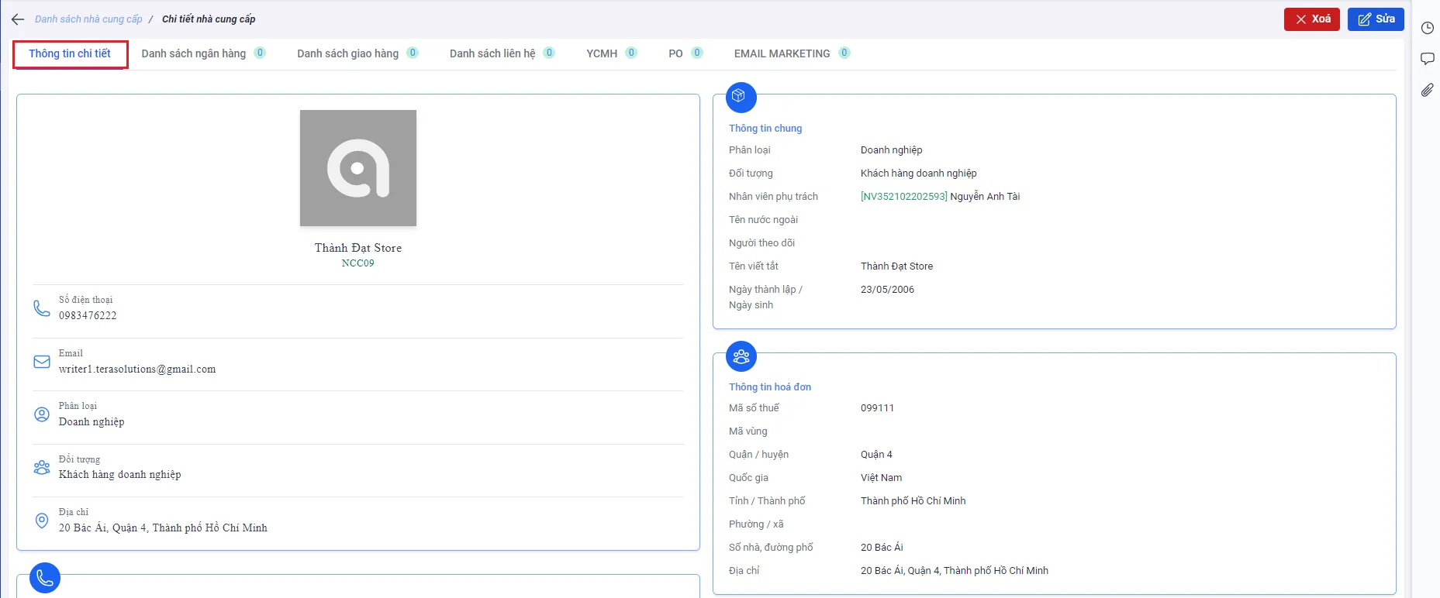The width and height of the screenshot is (1440, 598).
Task: Switch to Danh sách ngân hàng tab
Action: pos(203,53)
